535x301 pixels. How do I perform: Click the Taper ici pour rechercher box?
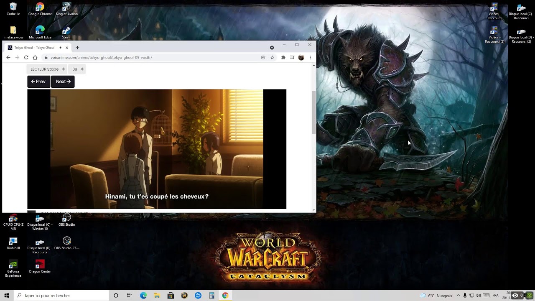[x=61, y=296]
